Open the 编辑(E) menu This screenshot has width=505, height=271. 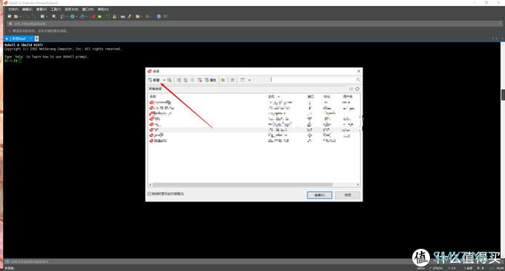click(27, 10)
